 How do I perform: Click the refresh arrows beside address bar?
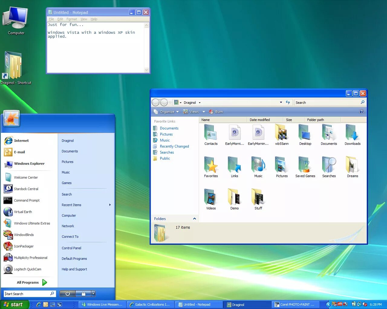pyautogui.click(x=288, y=103)
